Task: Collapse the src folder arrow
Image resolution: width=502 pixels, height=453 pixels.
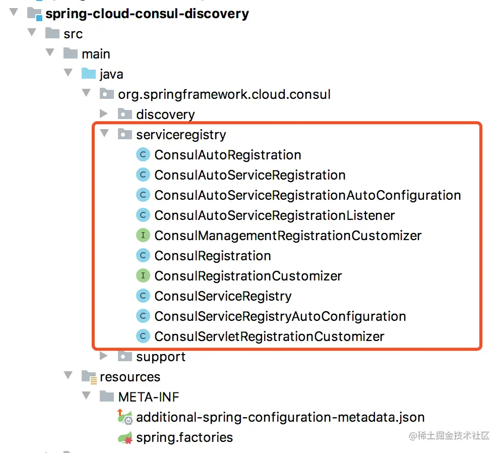Action: [32, 33]
